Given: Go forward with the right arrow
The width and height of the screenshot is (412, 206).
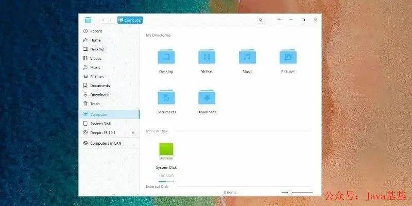Looking at the screenshot, I should [111, 20].
